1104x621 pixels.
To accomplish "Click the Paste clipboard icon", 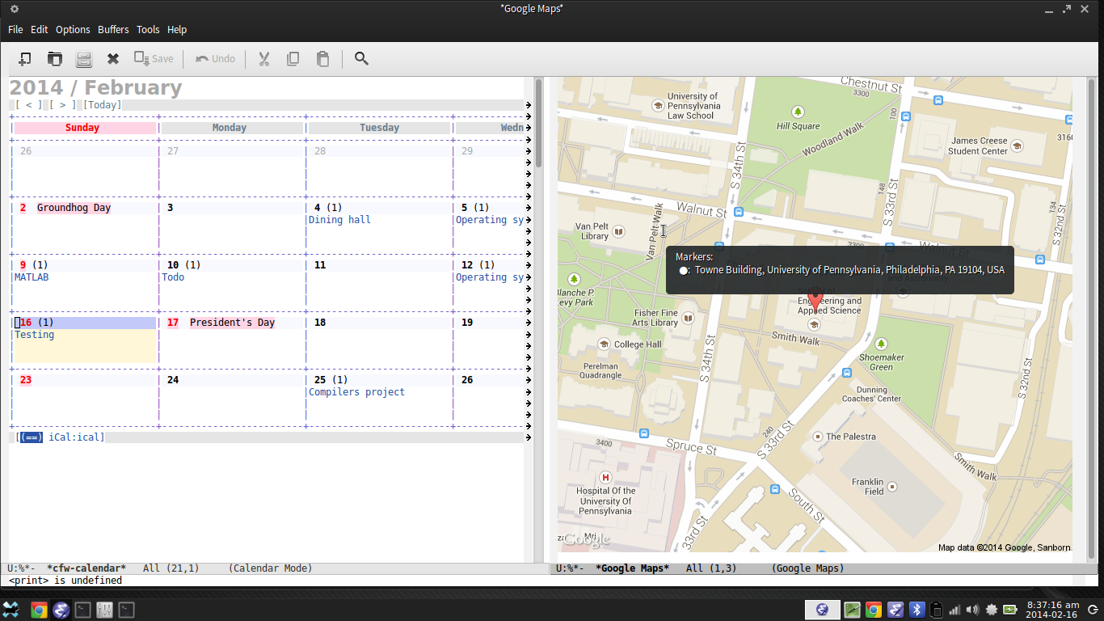I will click(322, 58).
